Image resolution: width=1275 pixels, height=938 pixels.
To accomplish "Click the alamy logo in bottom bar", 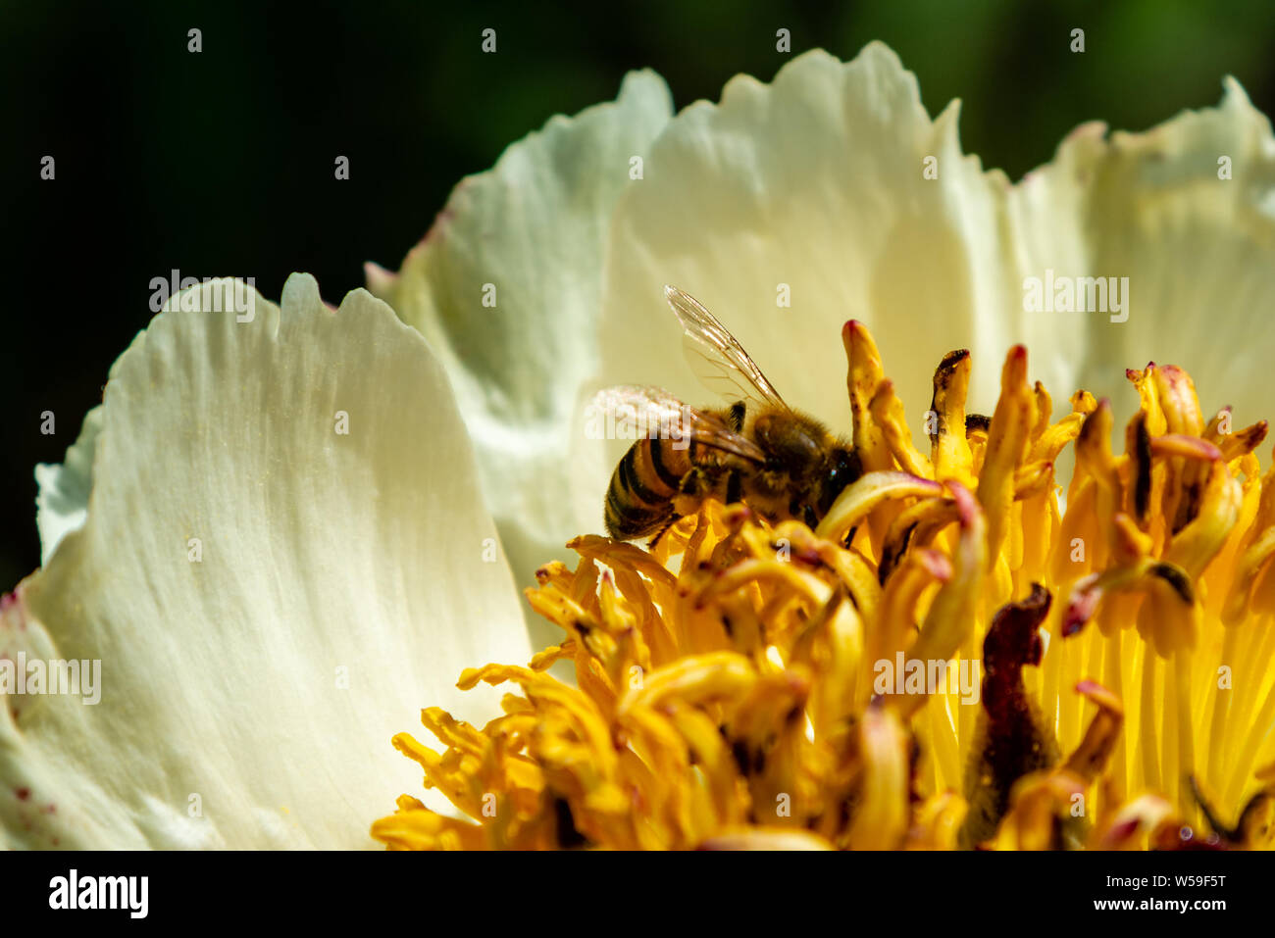I will pos(99,894).
